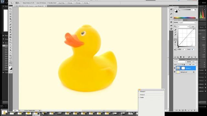
Task: Select the Healing Brush tool
Action: coord(11,24)
